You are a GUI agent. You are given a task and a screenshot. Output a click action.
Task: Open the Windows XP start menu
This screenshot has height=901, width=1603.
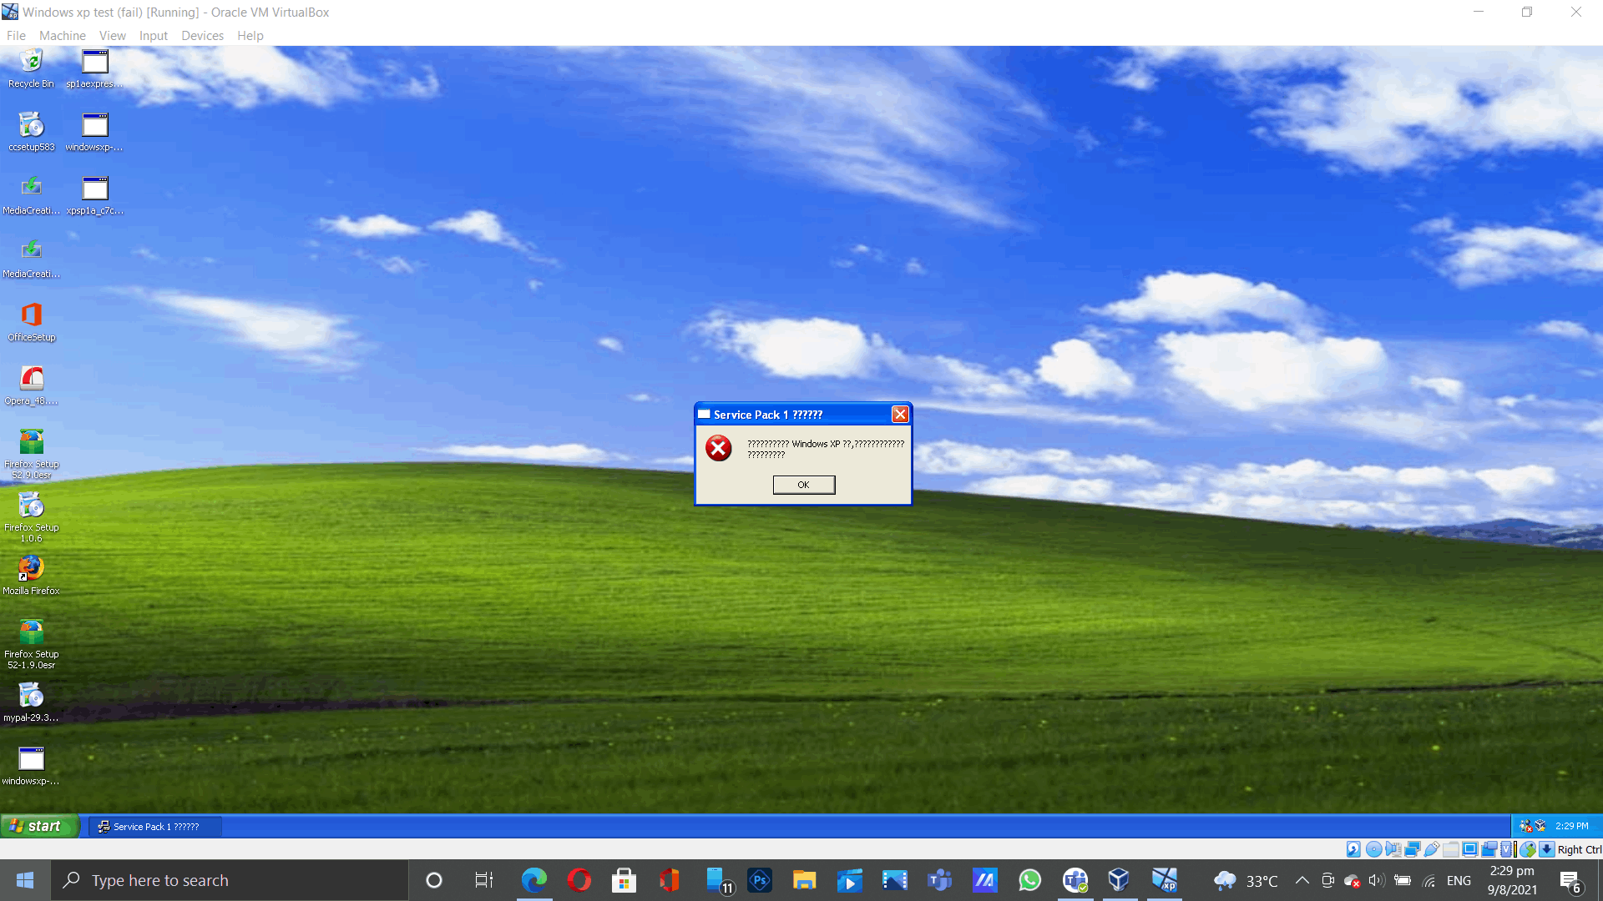(39, 826)
